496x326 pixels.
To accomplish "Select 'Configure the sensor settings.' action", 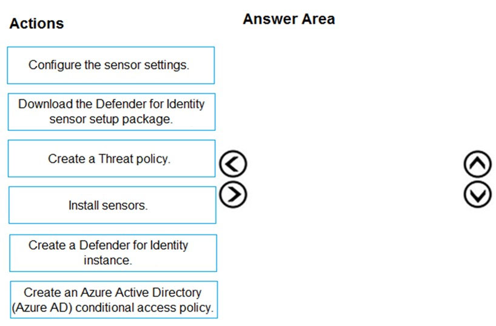I will 111,65.
